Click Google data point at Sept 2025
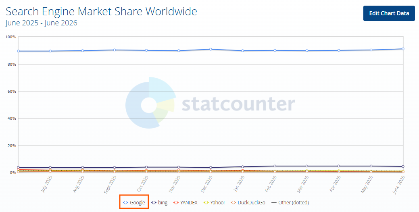This screenshot has height=212, width=419. point(115,50)
